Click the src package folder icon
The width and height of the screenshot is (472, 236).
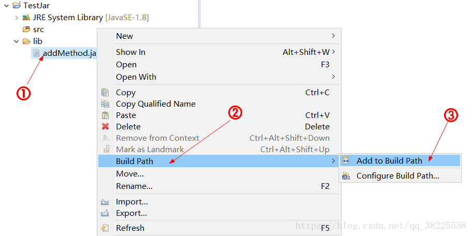point(26,29)
